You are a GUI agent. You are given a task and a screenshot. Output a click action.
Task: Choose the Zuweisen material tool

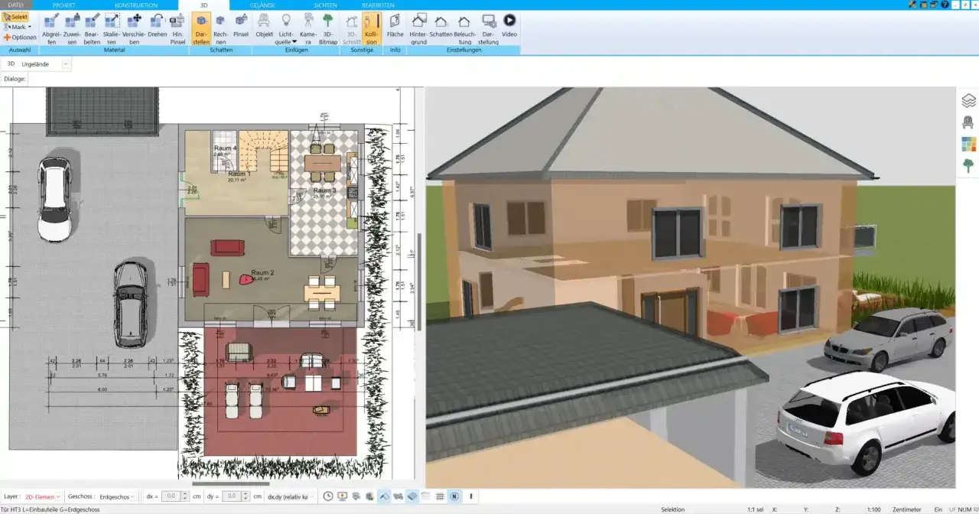(x=72, y=29)
